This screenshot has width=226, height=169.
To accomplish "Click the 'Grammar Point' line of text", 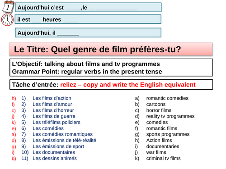I will 87,72.
